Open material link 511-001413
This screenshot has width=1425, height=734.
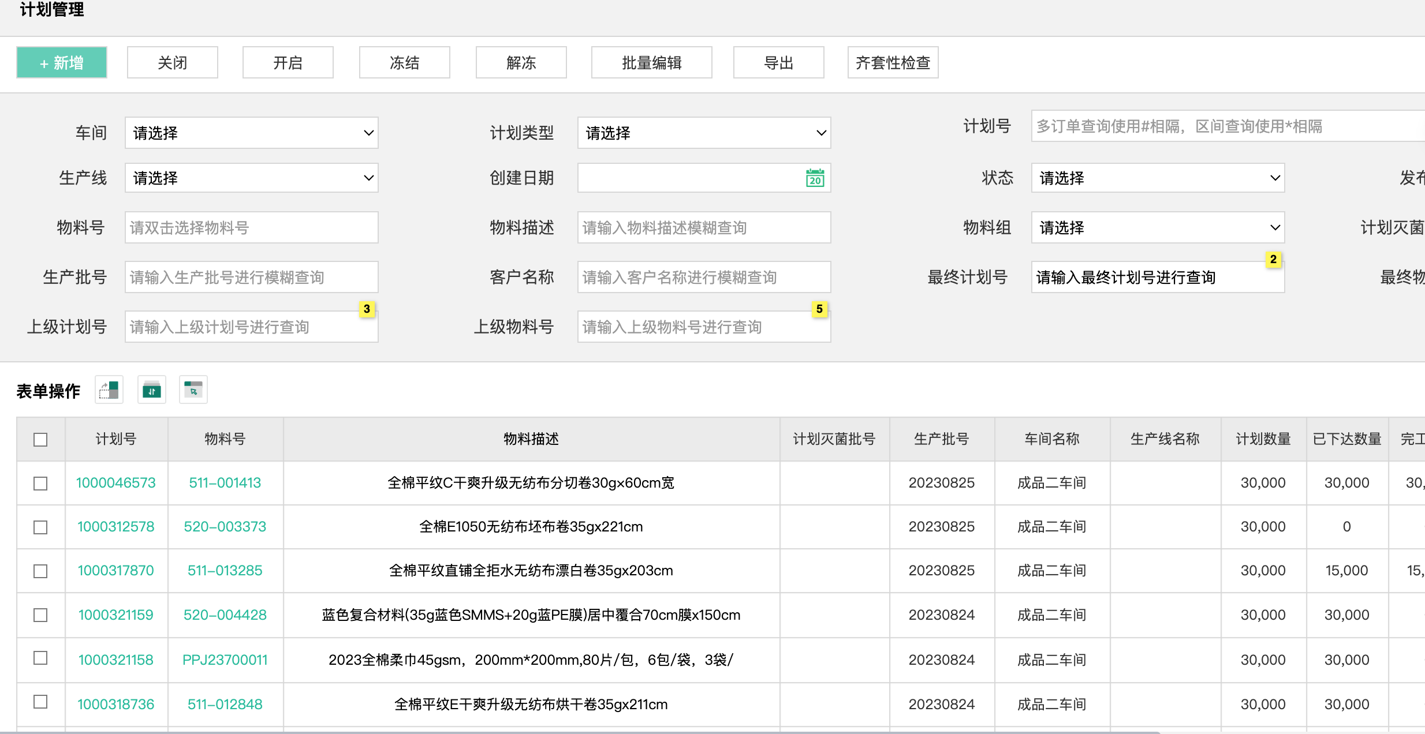click(225, 483)
